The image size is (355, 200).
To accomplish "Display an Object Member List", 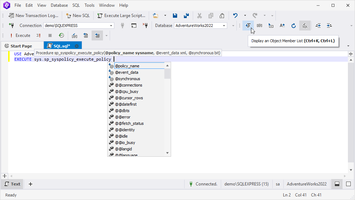I will pos(248,26).
